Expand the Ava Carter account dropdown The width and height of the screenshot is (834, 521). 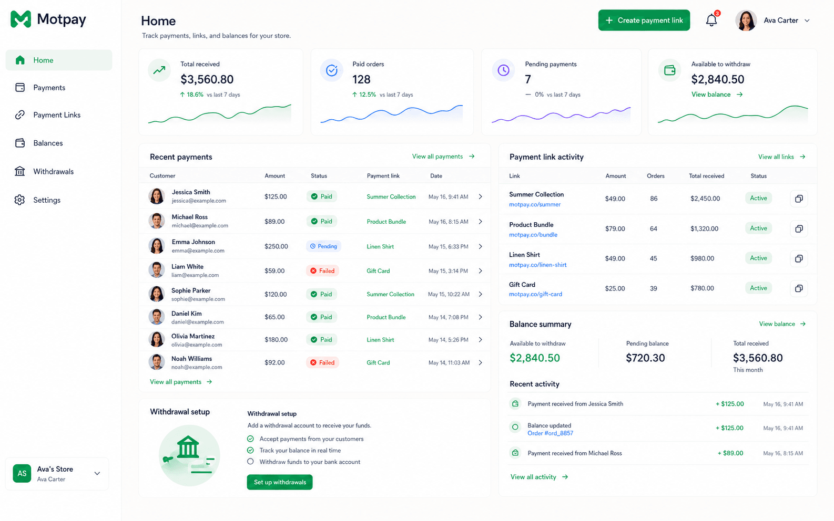(807, 20)
